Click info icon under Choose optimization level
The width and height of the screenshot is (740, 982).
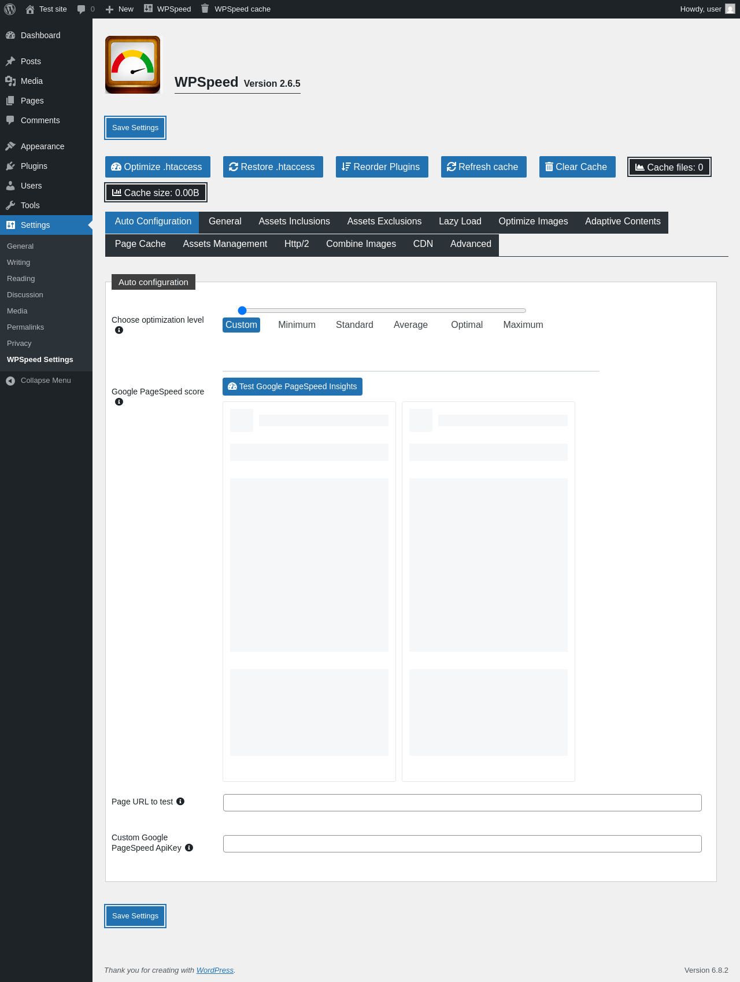[119, 330]
